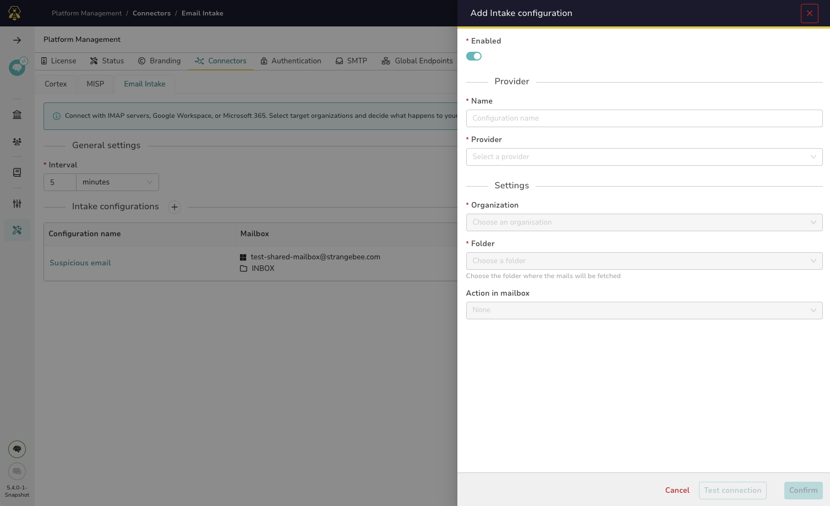
Task: Switch to the Authentication tab
Action: pyautogui.click(x=291, y=61)
